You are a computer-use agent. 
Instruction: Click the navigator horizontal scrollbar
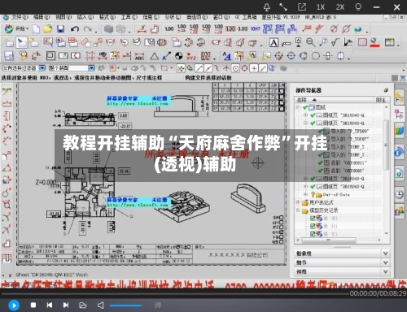tap(329, 240)
